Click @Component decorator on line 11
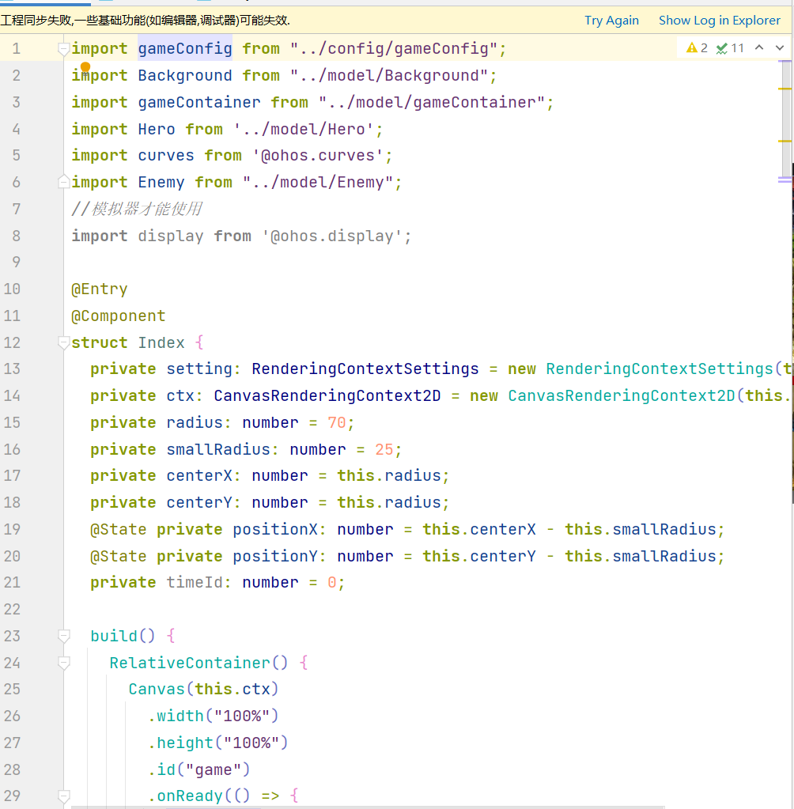Viewport: 794px width, 809px height. [118, 316]
